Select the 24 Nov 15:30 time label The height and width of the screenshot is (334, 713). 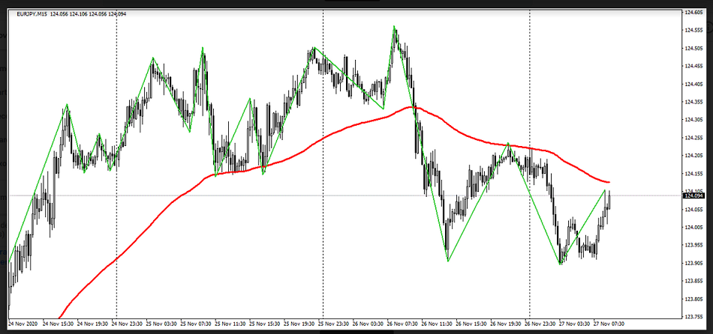(x=57, y=326)
